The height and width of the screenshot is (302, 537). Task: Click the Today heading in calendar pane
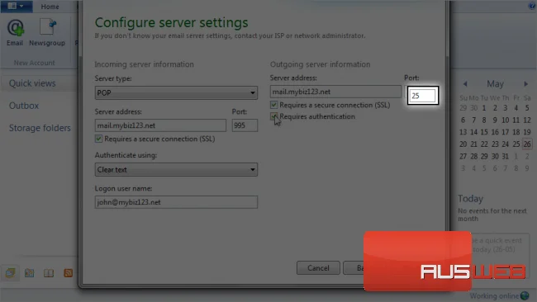click(x=471, y=199)
